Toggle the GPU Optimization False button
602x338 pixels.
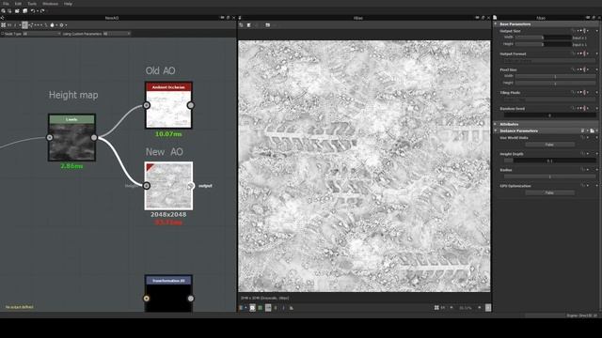click(x=549, y=192)
